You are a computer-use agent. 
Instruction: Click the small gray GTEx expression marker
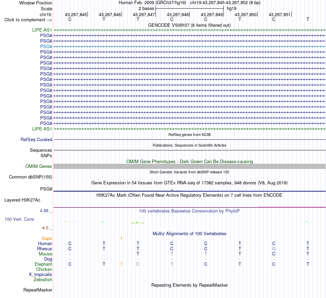click(x=172, y=190)
